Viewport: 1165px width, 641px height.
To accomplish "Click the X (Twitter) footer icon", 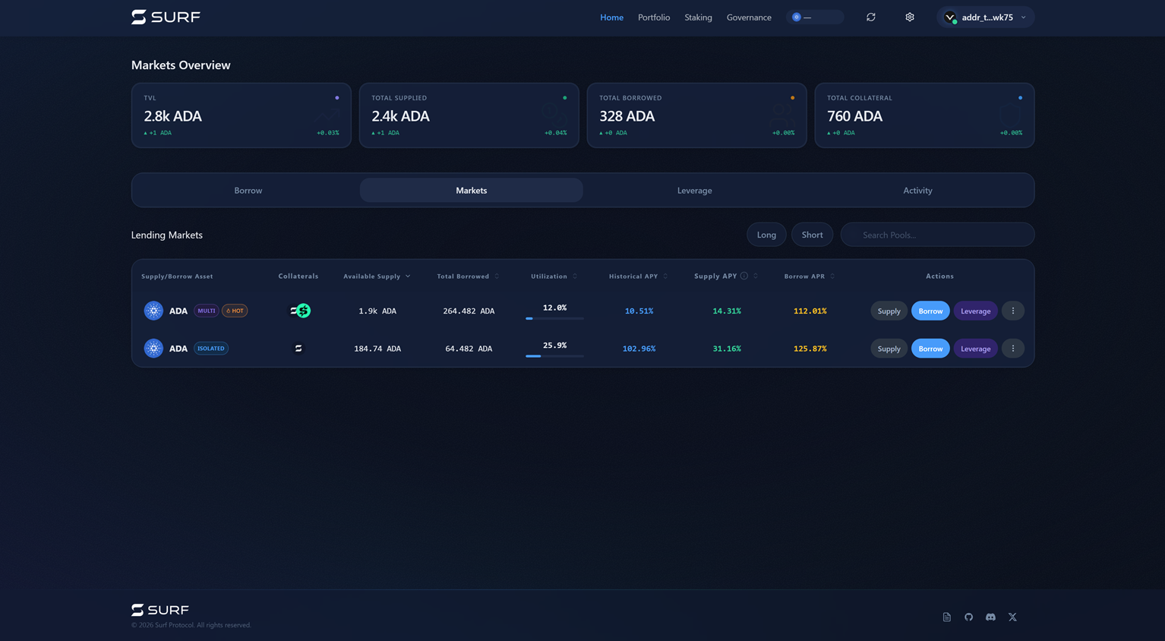I will [1012, 617].
